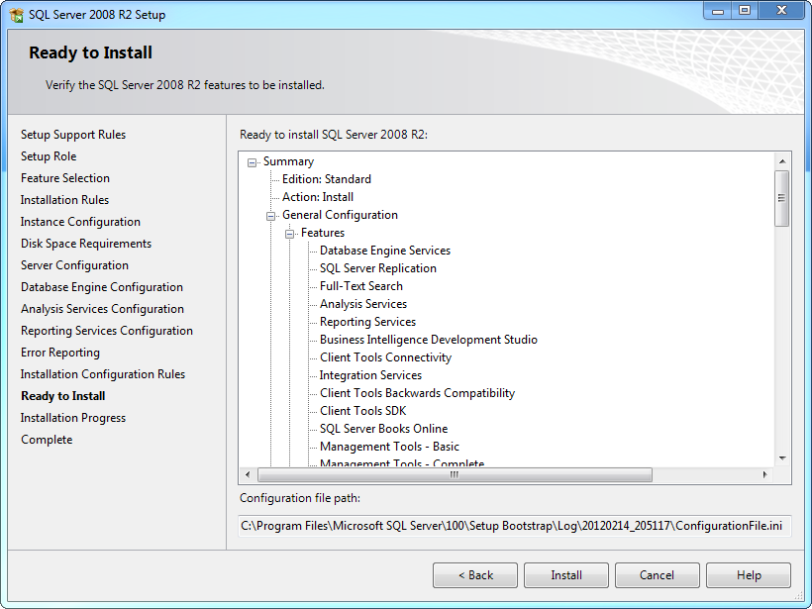Click the Install button
The image size is (812, 609).
tap(565, 574)
